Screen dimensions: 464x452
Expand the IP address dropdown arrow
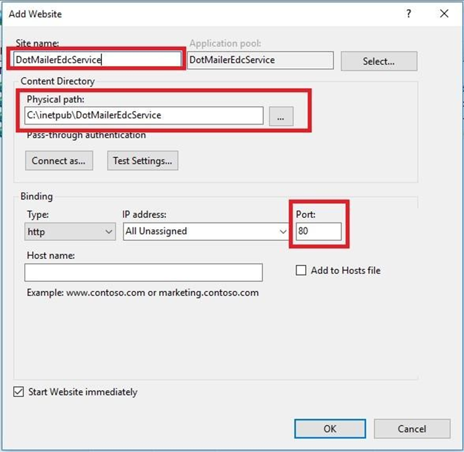click(283, 232)
